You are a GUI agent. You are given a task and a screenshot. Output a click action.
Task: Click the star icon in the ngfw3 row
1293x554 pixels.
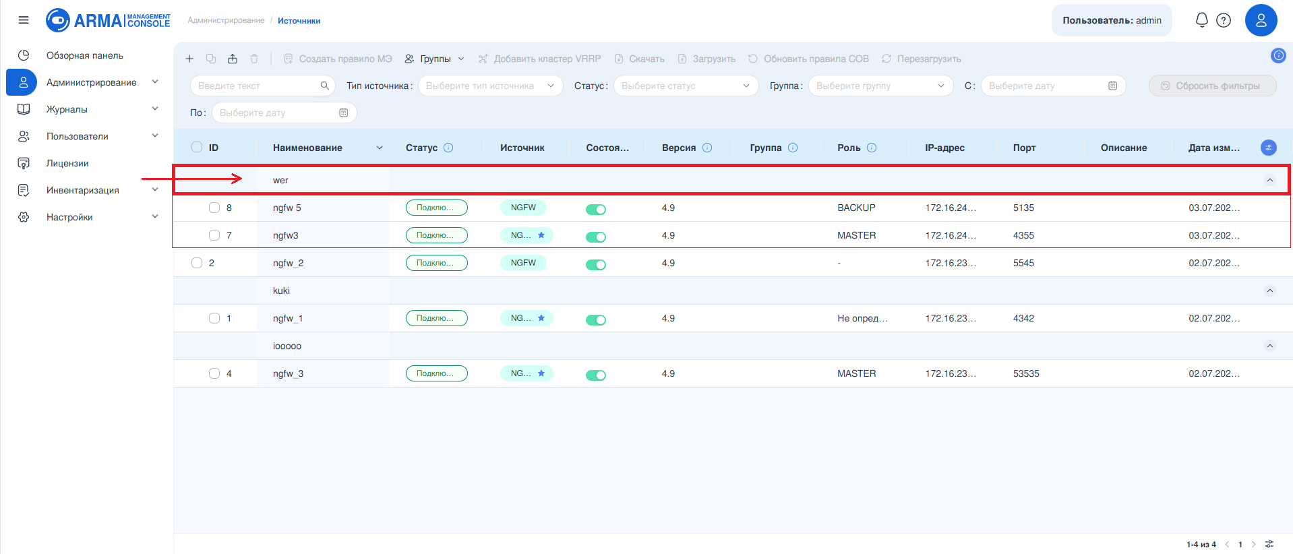coord(541,235)
